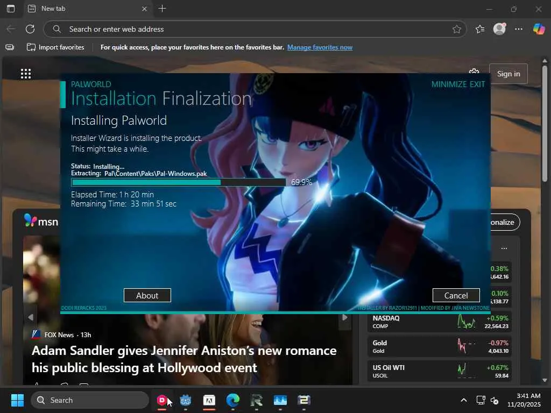Click the partially hidden Personalize button
This screenshot has height=413, width=551.
505,222
